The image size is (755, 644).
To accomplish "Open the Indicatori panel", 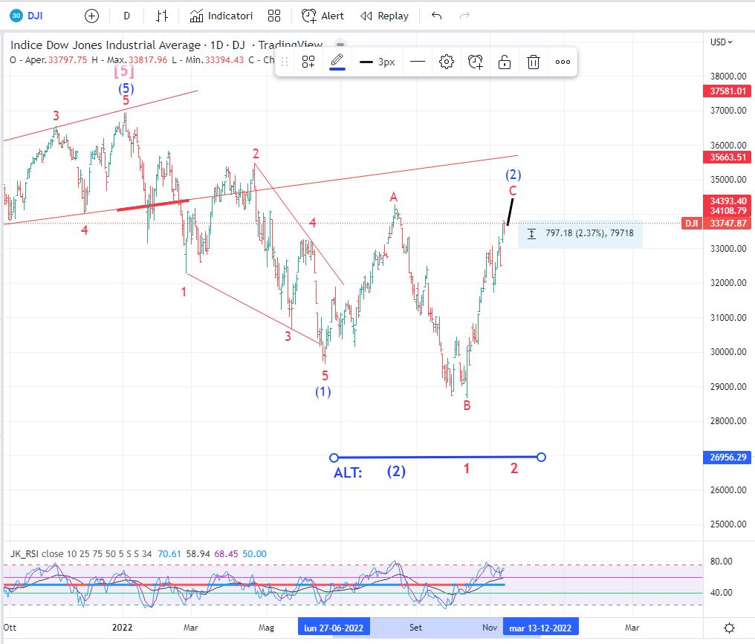I will coord(221,16).
